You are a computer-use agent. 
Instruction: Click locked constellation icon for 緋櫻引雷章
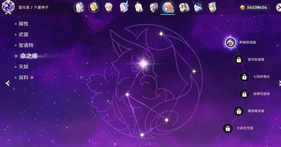[244, 94]
